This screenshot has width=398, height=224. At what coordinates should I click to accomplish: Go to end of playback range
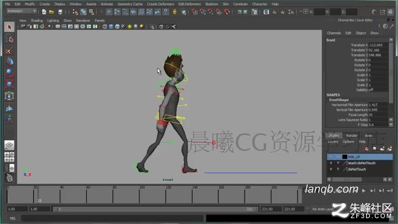pos(390,191)
